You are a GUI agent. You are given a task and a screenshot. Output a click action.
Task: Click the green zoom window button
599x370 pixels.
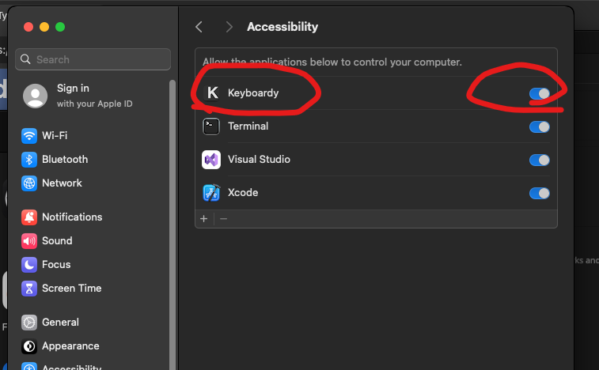60,27
